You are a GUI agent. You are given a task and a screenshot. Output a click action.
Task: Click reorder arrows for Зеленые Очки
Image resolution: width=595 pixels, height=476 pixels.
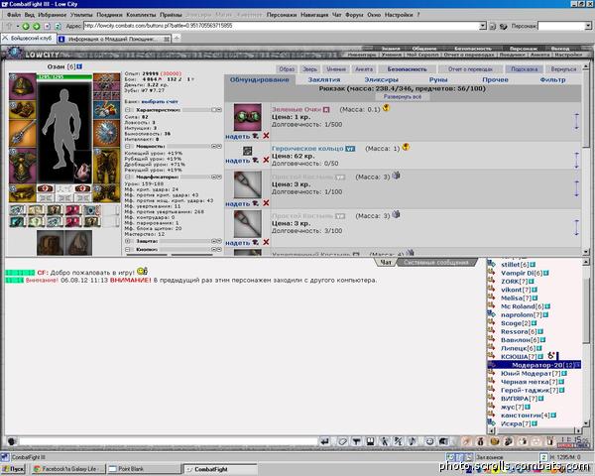tap(576, 121)
